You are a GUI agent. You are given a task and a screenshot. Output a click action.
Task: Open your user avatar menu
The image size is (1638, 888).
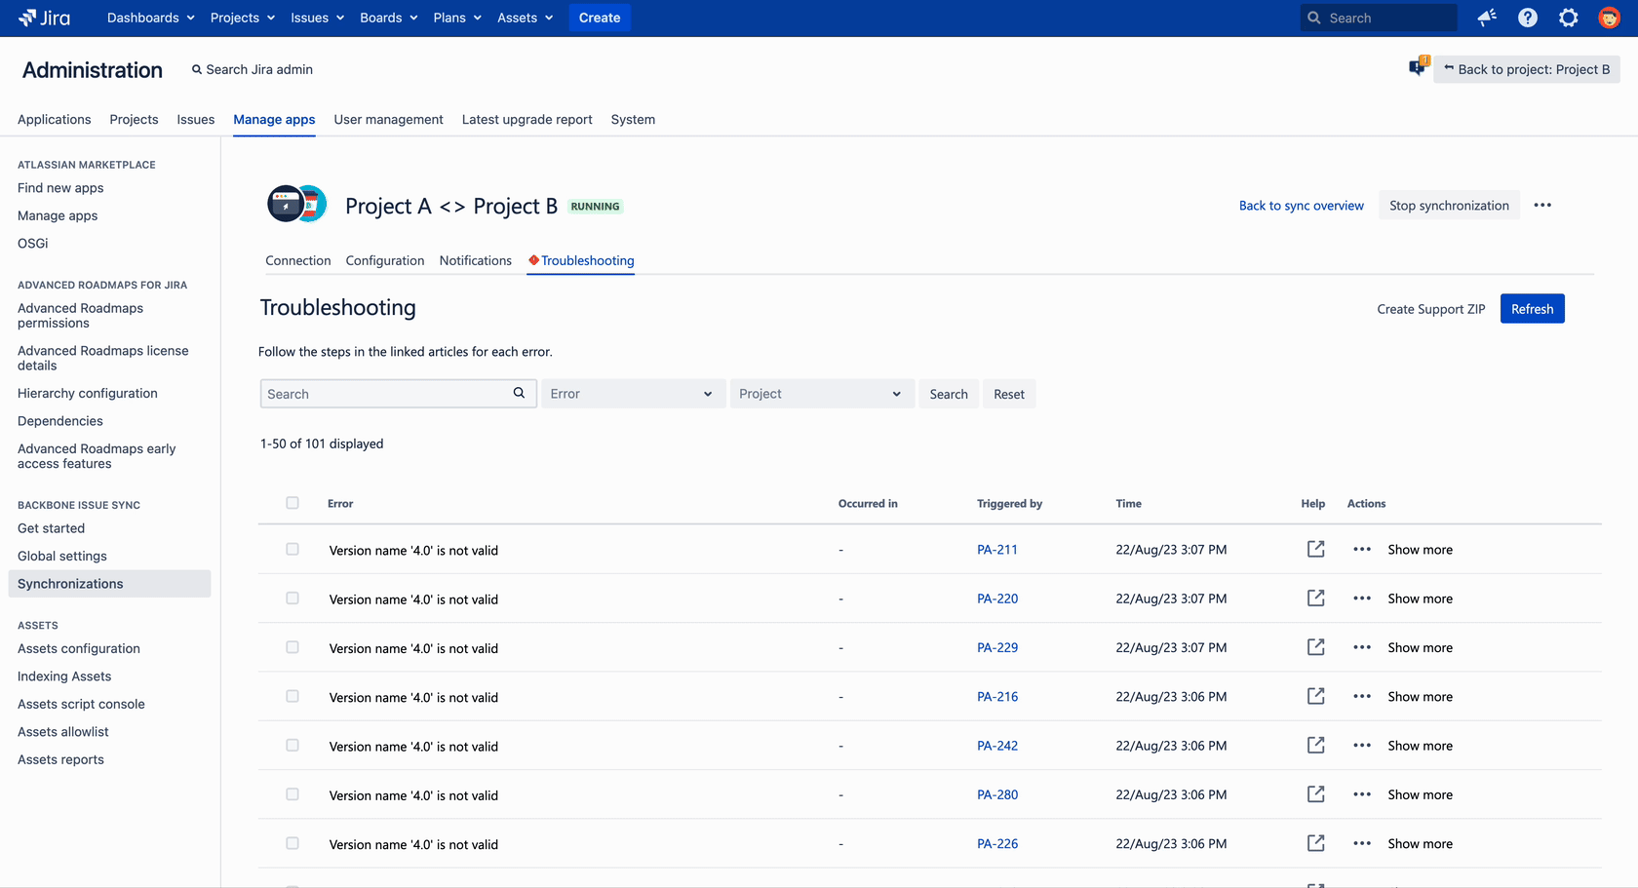tap(1609, 18)
